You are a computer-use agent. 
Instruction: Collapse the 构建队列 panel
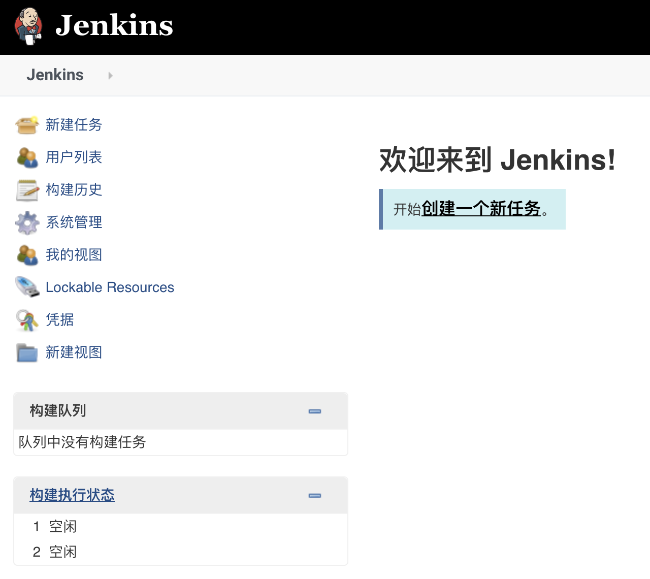coord(315,411)
